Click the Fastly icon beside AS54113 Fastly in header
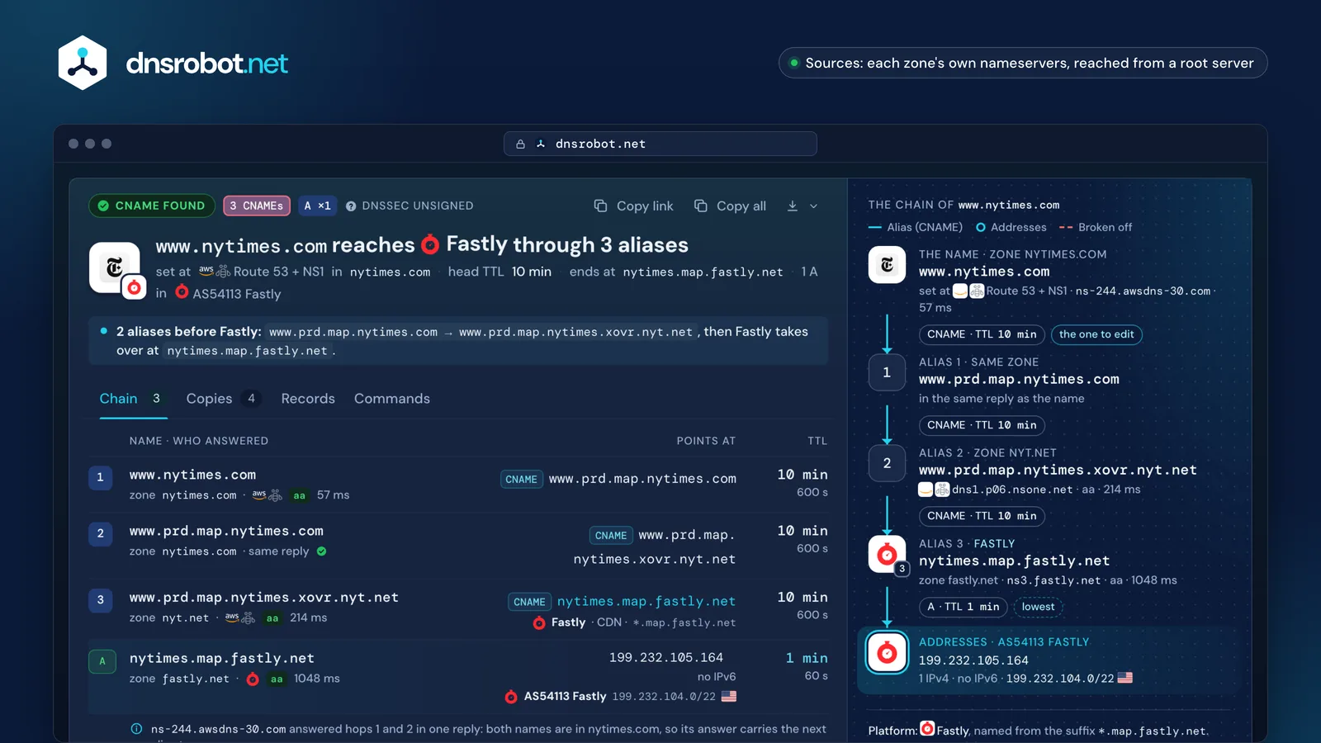The width and height of the screenshot is (1321, 743). [x=182, y=292]
